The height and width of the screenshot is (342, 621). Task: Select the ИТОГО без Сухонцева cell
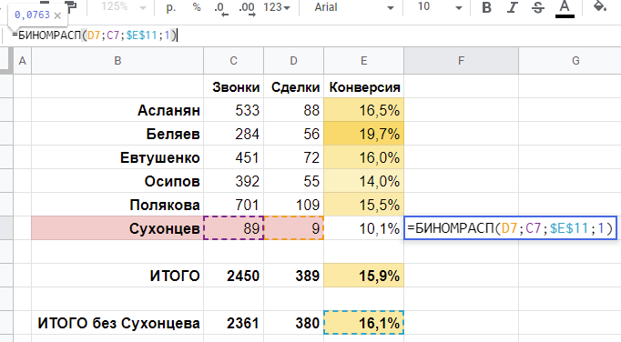117,323
